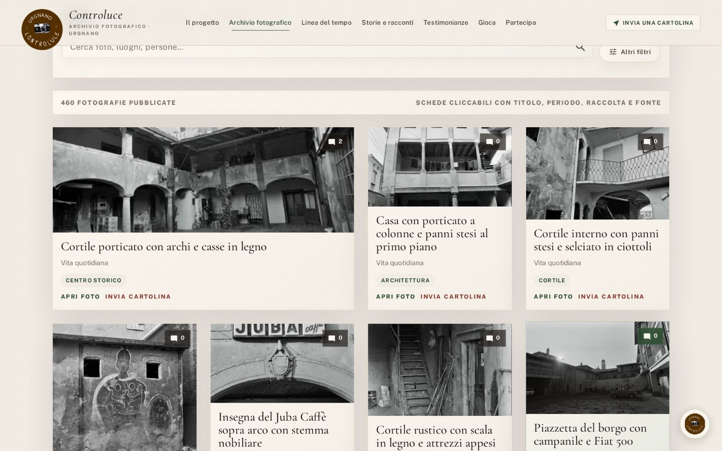Open the Casa con porticato a colonne photo
This screenshot has width=722, height=451.
[x=440, y=167]
